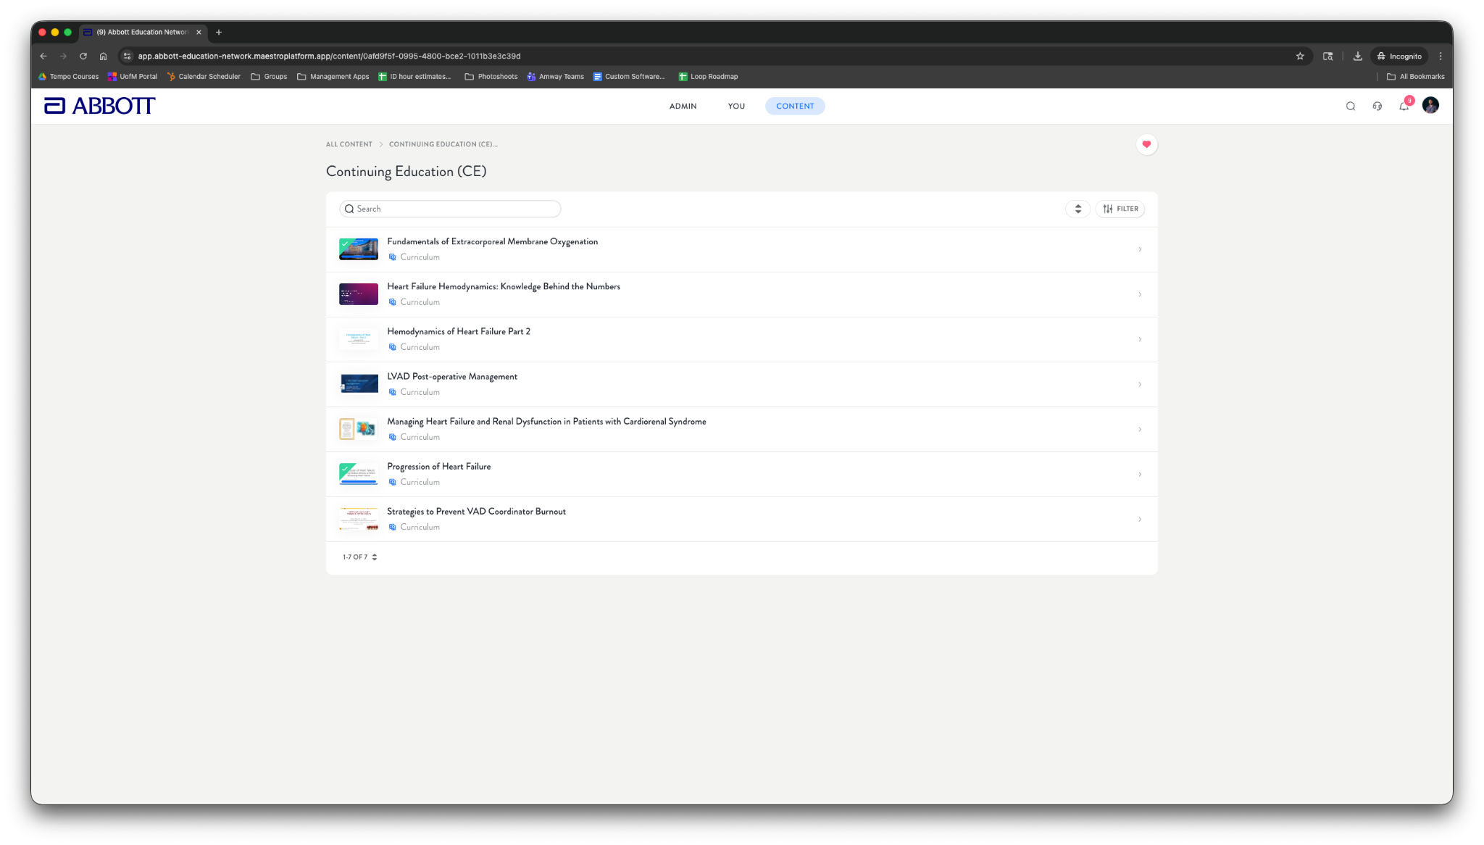The image size is (1484, 845).
Task: Click the bookmark star icon in the address bar
Action: [1300, 56]
